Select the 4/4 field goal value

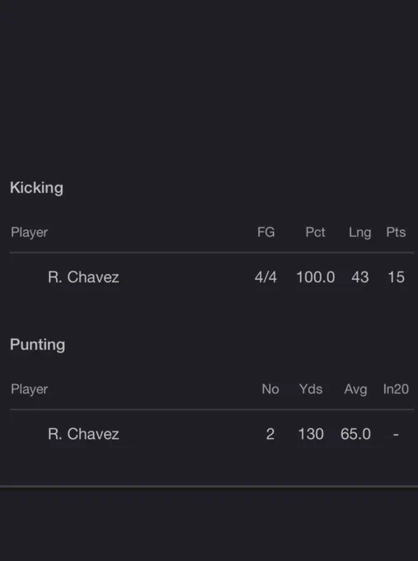coord(265,277)
